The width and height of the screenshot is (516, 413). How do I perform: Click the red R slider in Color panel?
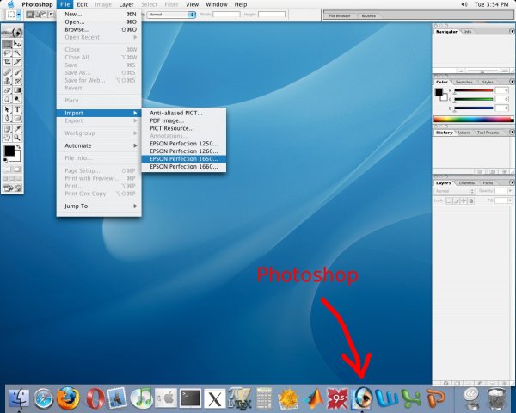tap(473, 89)
